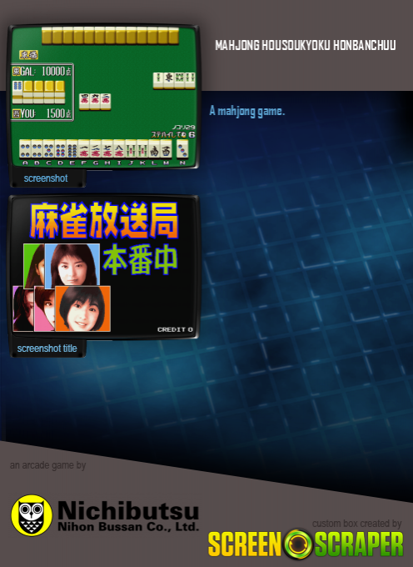Image resolution: width=413 pixels, height=567 pixels.
Task: Click the East wind tile in opponent discards
Action: coord(169,80)
